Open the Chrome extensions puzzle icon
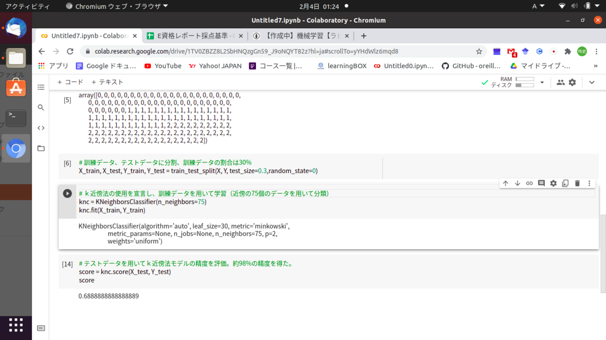The image size is (606, 340). pyautogui.click(x=568, y=51)
